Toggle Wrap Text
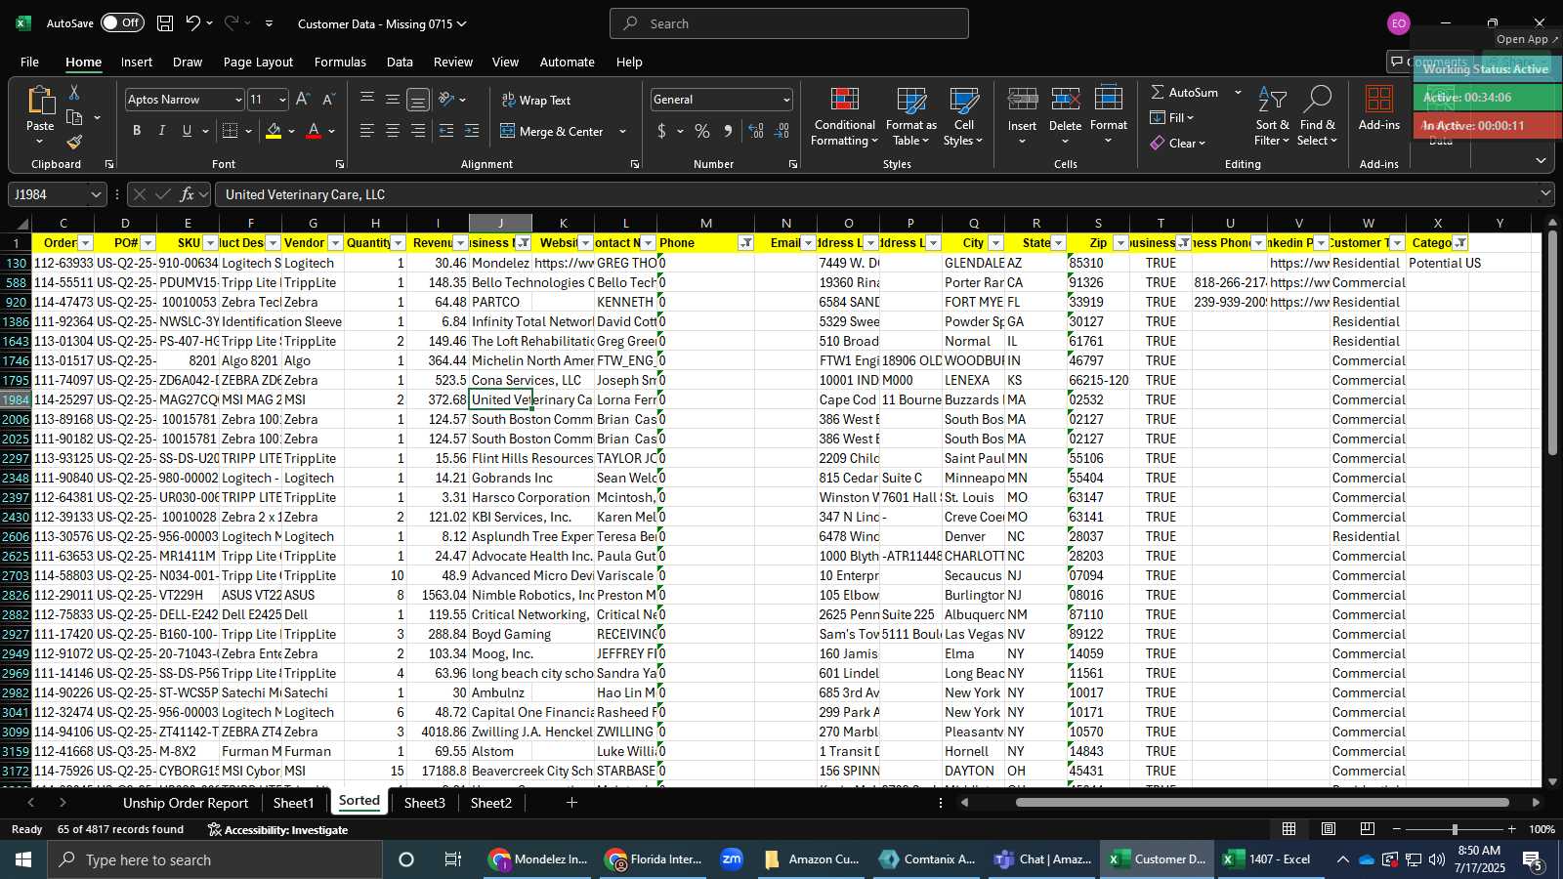Viewport: 1563px width, 879px height. 536,101
